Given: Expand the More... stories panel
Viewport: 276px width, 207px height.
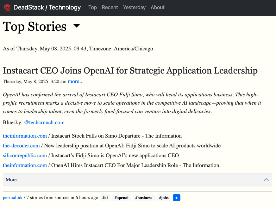Looking at the screenshot, I should pyautogui.click(x=13, y=180).
